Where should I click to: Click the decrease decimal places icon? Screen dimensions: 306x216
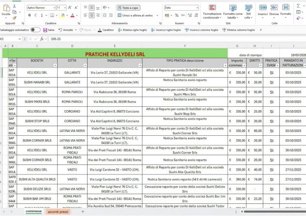tap(196, 15)
